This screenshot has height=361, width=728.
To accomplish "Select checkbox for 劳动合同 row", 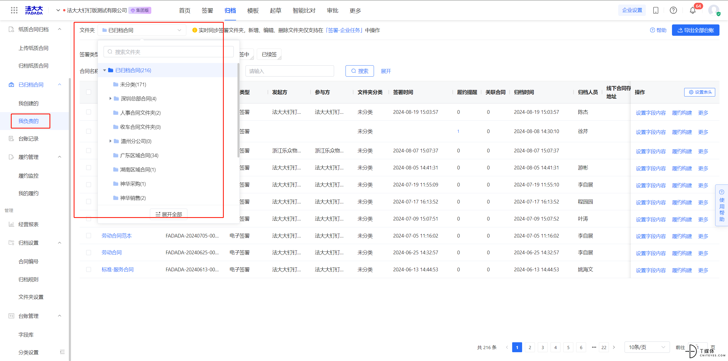I will click(88, 252).
